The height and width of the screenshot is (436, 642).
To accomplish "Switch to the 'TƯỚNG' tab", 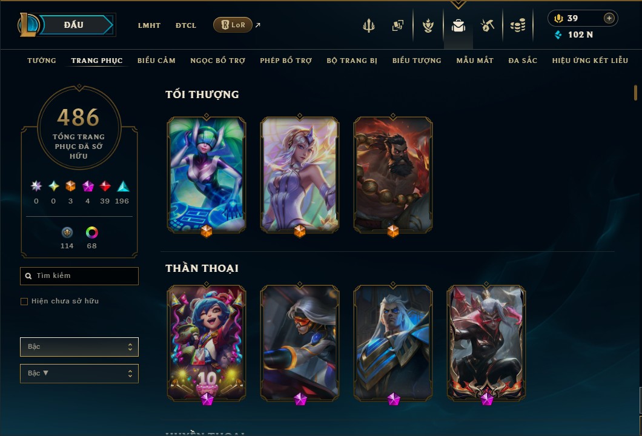I will tap(42, 61).
